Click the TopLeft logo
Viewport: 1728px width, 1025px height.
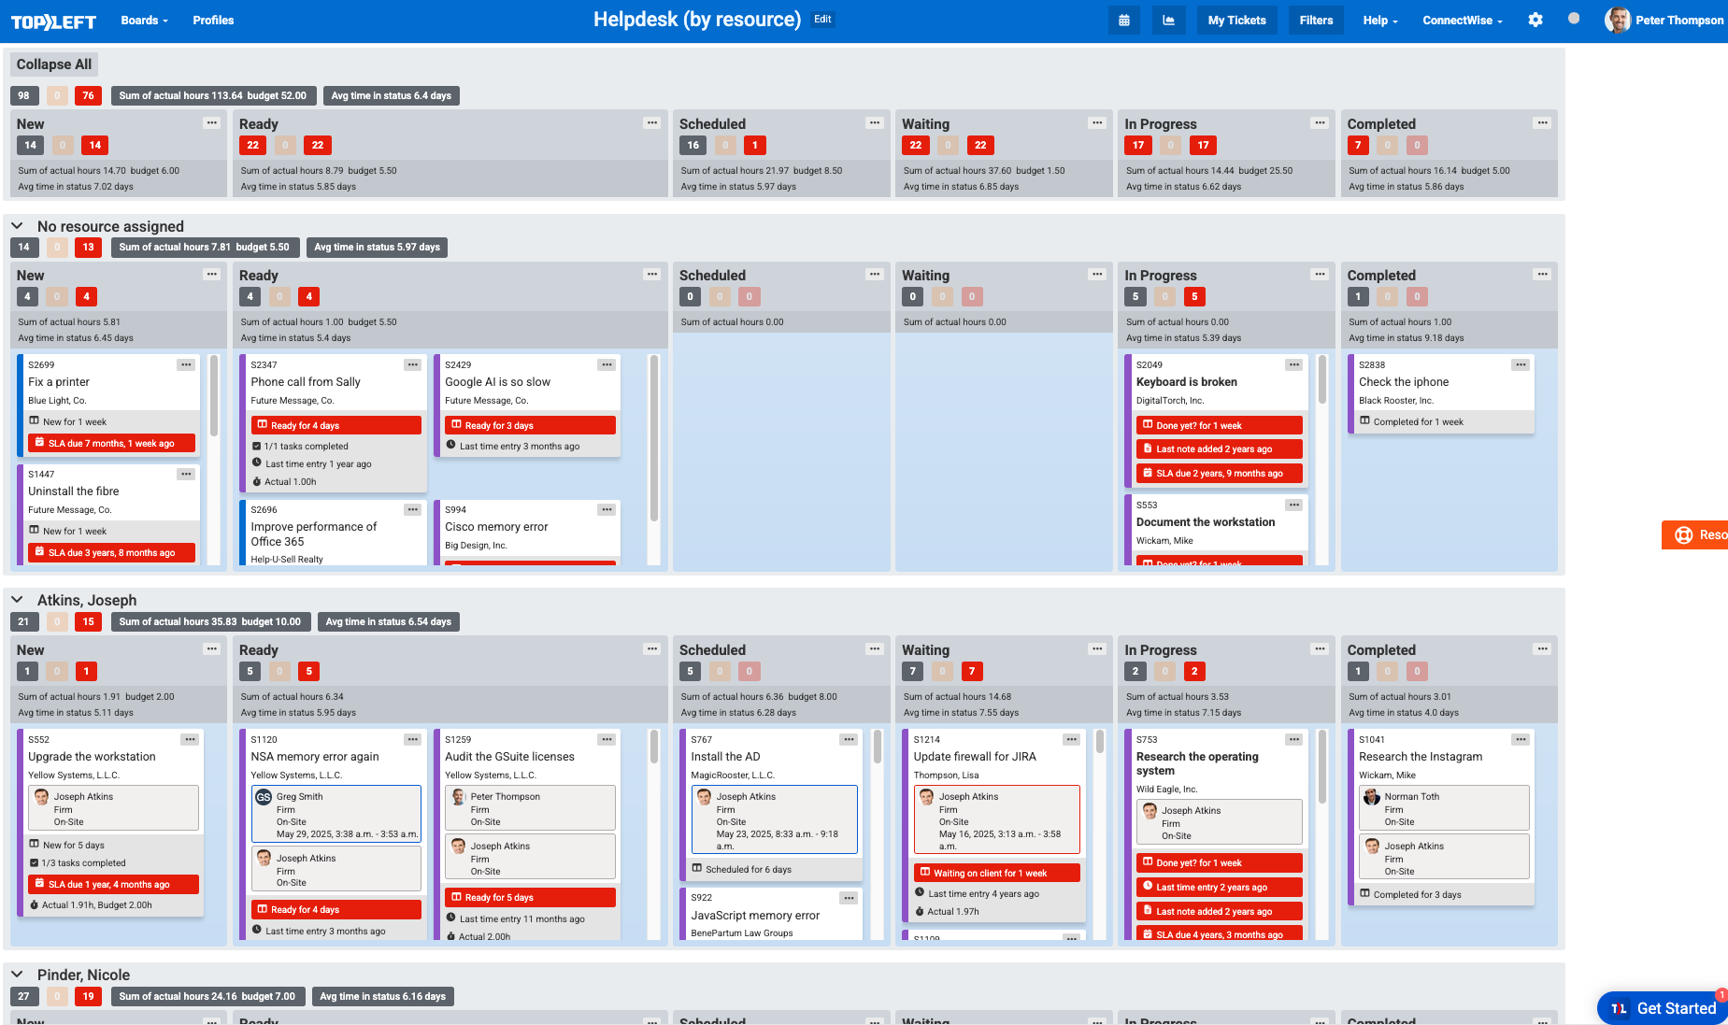tap(53, 21)
